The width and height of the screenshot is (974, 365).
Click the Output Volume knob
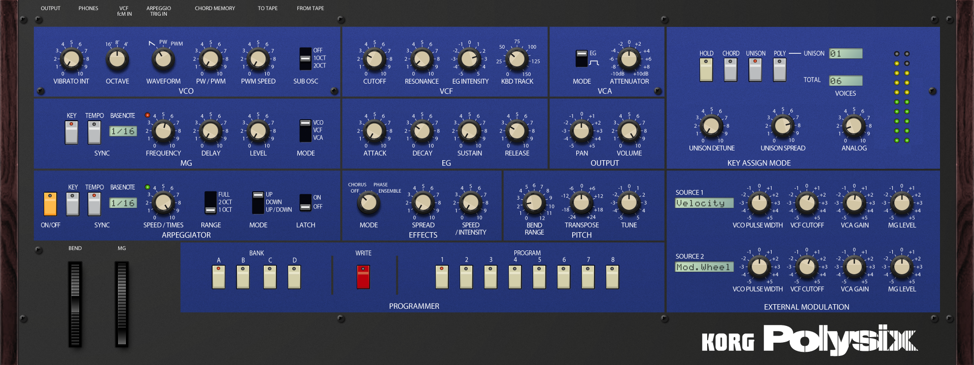(x=629, y=131)
